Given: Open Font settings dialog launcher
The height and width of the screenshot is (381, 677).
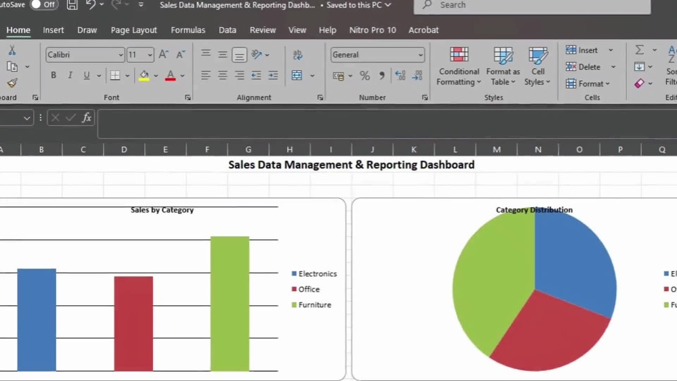Looking at the screenshot, I should point(188,98).
